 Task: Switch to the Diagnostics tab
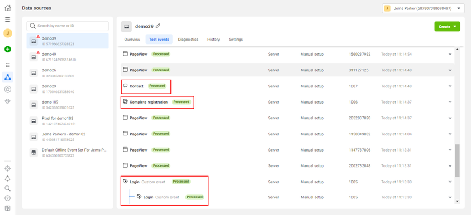pos(188,39)
